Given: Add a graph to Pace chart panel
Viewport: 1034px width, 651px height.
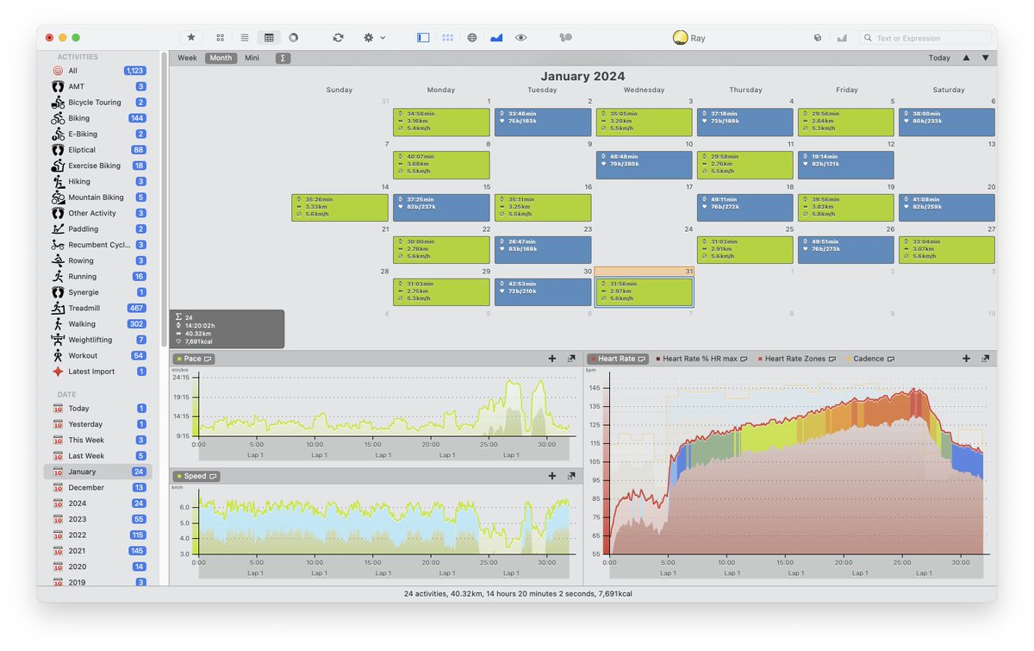Looking at the screenshot, I should (x=552, y=359).
